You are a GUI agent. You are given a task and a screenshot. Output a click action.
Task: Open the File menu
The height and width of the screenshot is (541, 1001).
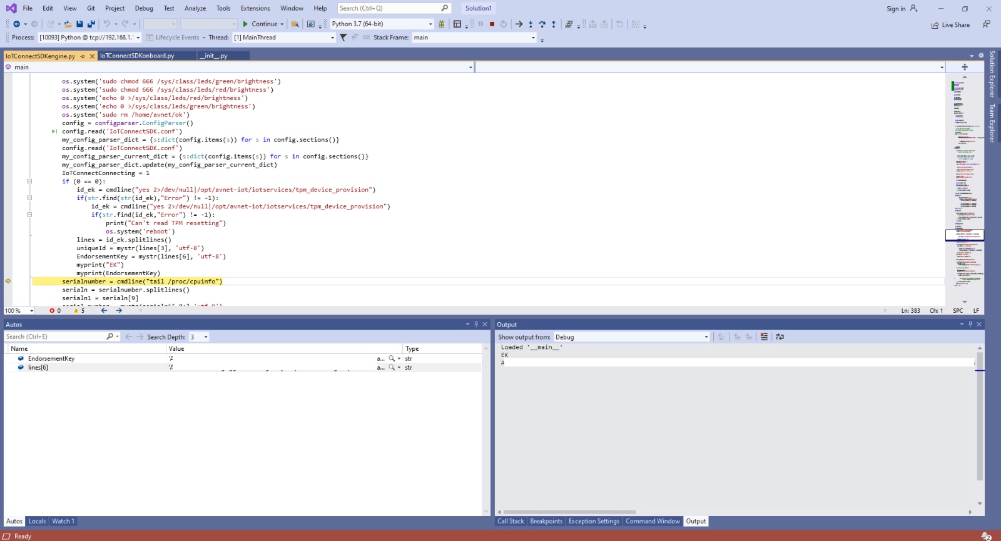28,8
